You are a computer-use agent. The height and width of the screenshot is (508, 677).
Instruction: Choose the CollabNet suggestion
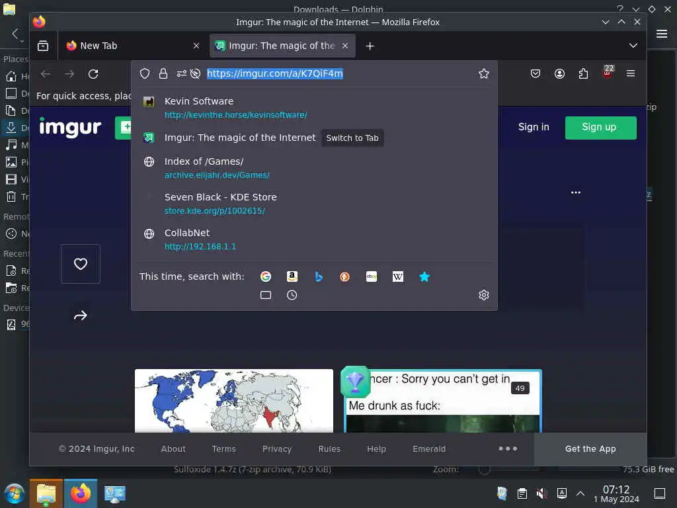coord(314,239)
